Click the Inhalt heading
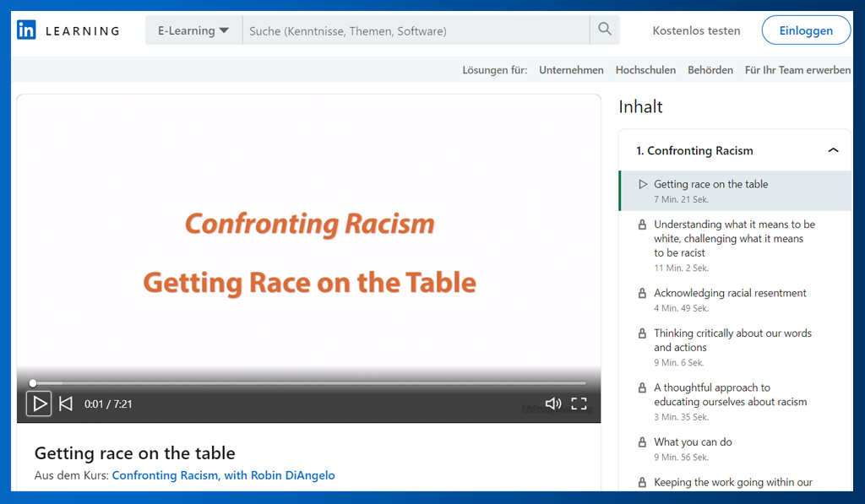The width and height of the screenshot is (865, 504). coord(640,106)
